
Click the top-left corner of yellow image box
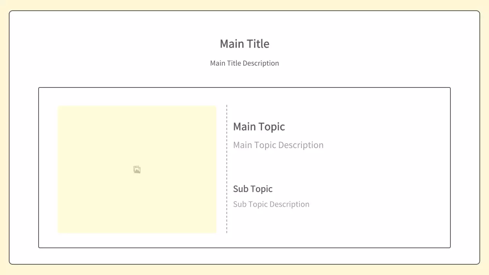(58, 107)
